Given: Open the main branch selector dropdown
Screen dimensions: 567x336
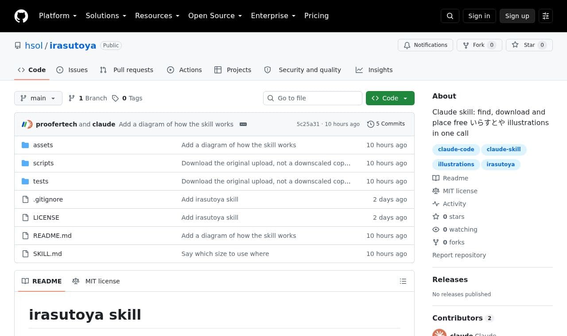Looking at the screenshot, I should pyautogui.click(x=38, y=98).
